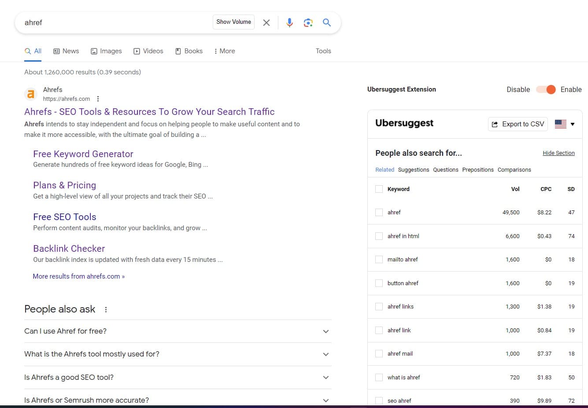588x408 pixels.
Task: Select the Related tab in Ubersuggest
Action: pos(385,170)
